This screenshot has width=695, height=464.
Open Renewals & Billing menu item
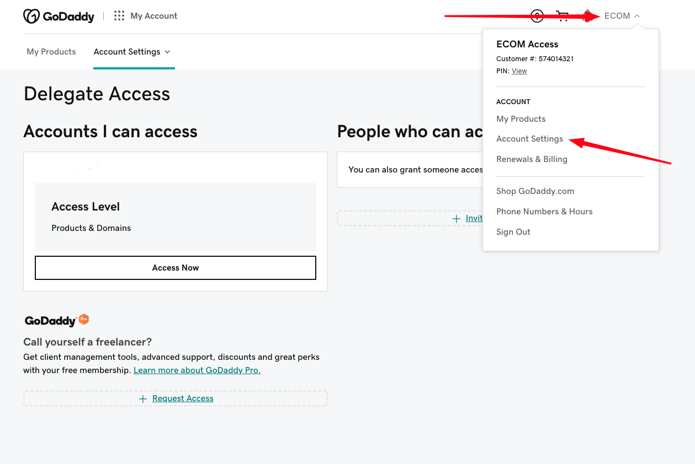pos(532,159)
